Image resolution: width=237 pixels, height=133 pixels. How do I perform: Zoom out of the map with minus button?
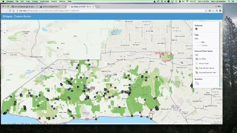pyautogui.click(x=5, y=28)
